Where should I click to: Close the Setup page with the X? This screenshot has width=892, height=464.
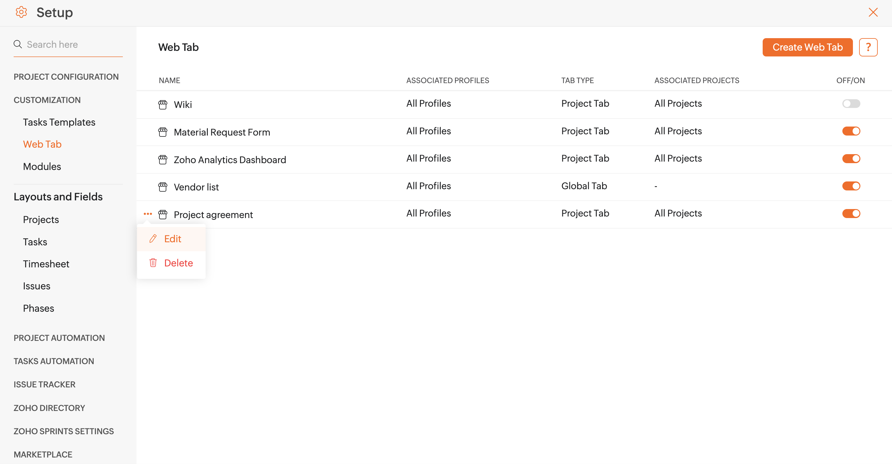click(873, 12)
